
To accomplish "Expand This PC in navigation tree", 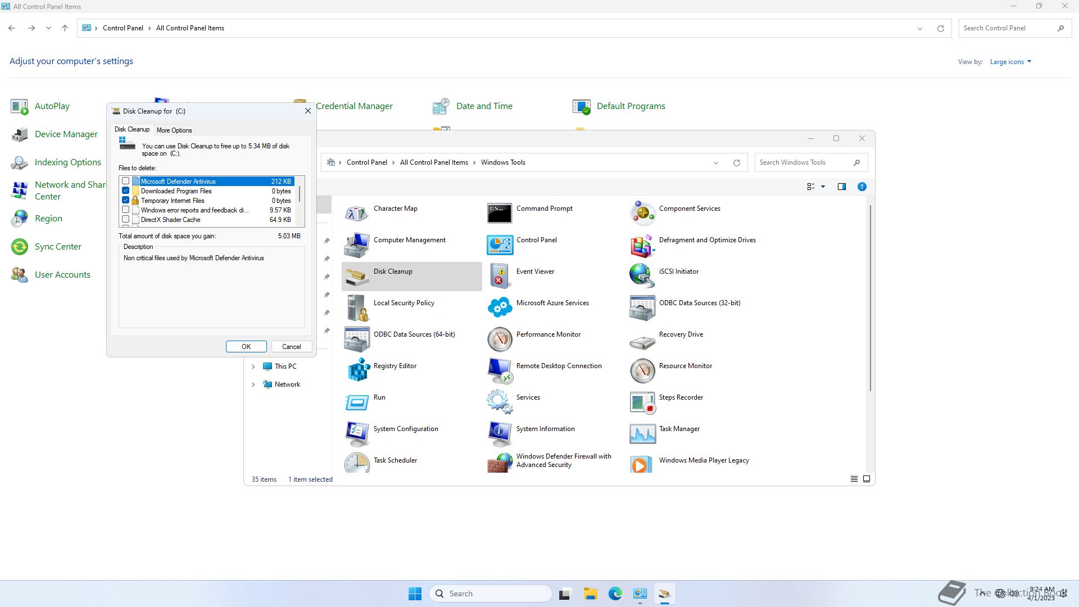I will (x=253, y=366).
